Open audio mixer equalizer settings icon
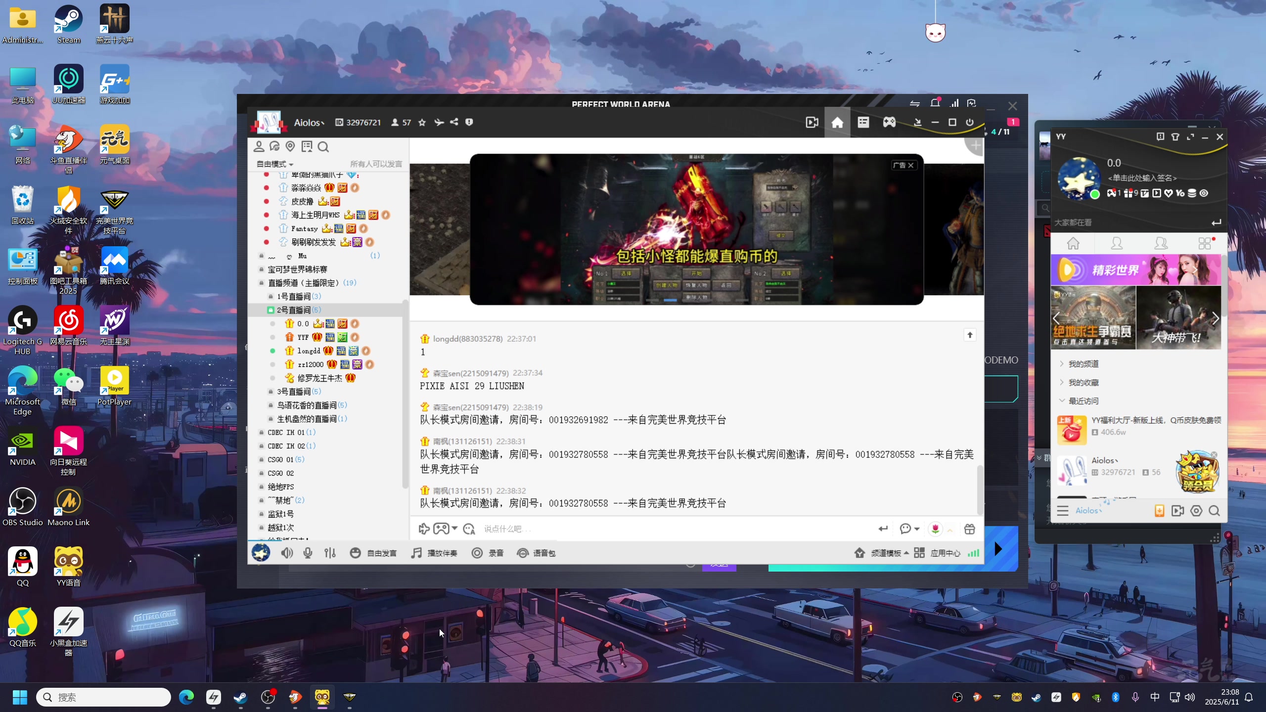Viewport: 1266px width, 712px height. pos(330,553)
